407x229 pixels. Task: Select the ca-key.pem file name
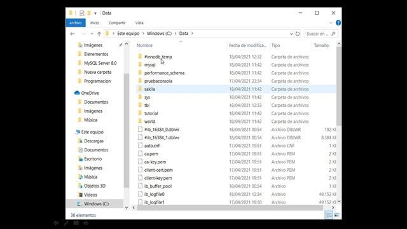(155, 162)
